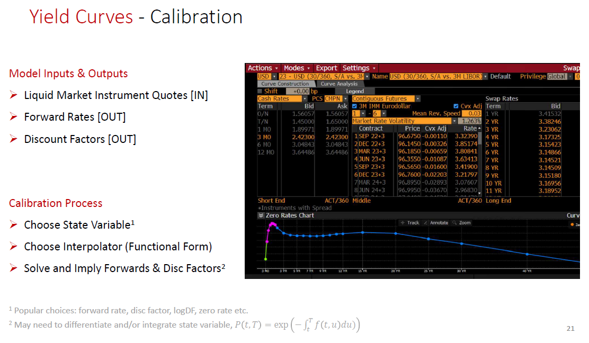
Task: Click the 30 YR data point on the curve
Action: (x=462, y=244)
